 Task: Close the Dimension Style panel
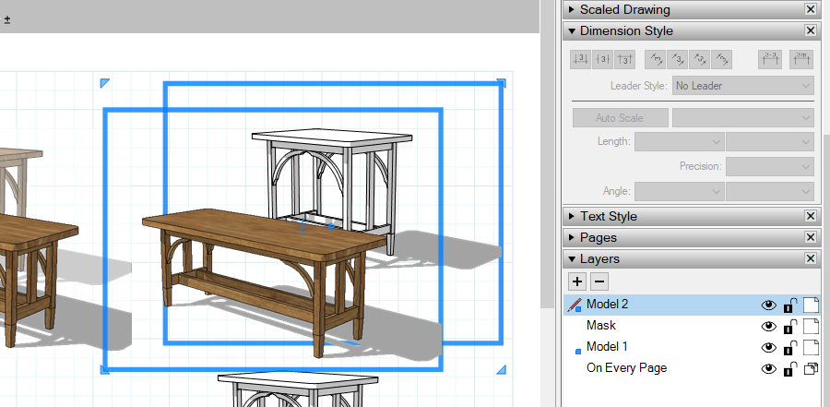[811, 30]
